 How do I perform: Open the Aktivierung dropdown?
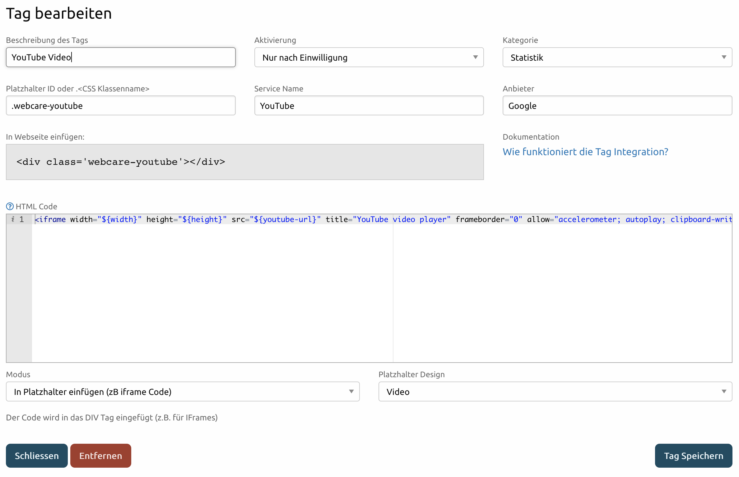point(369,57)
